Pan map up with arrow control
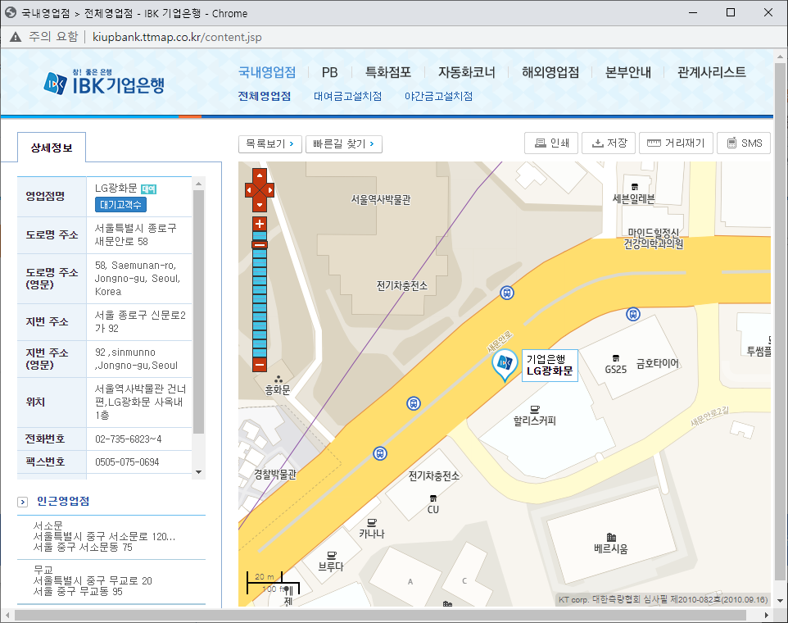 tap(260, 176)
